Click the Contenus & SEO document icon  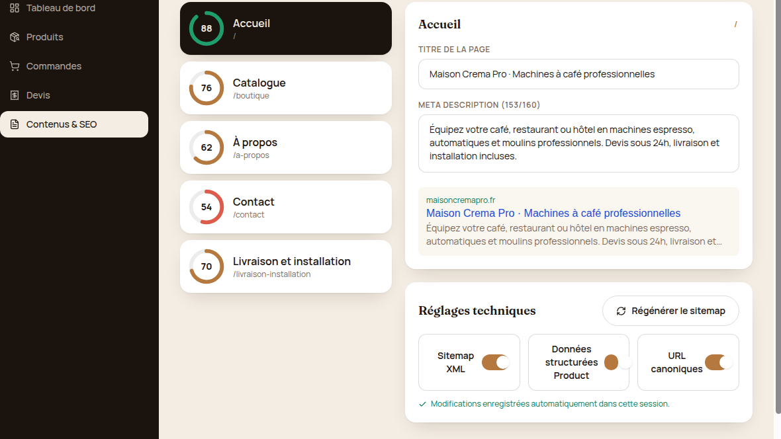[x=15, y=124]
